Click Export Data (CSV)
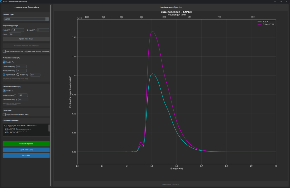290x188 pixels. point(26,150)
